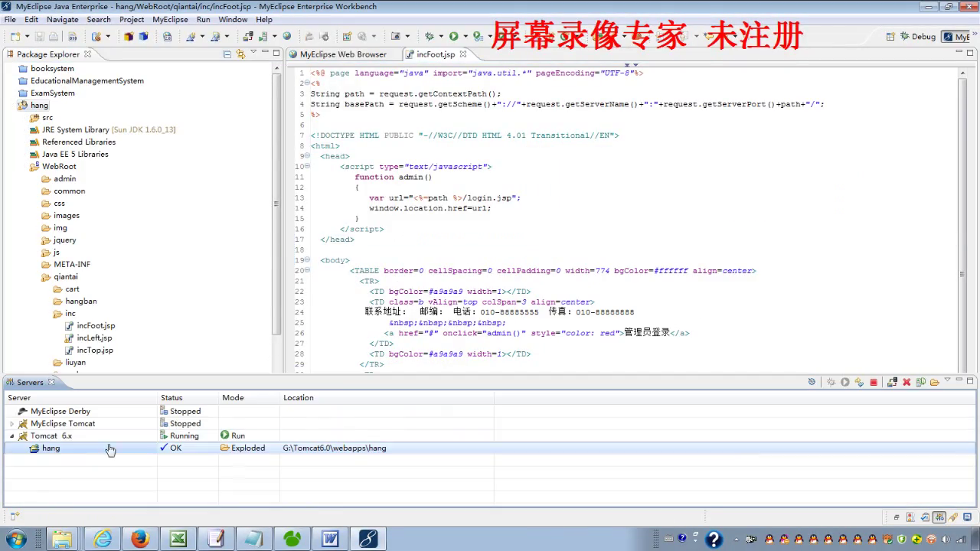Open the Navigate menu
This screenshot has width=980, height=551.
62,19
